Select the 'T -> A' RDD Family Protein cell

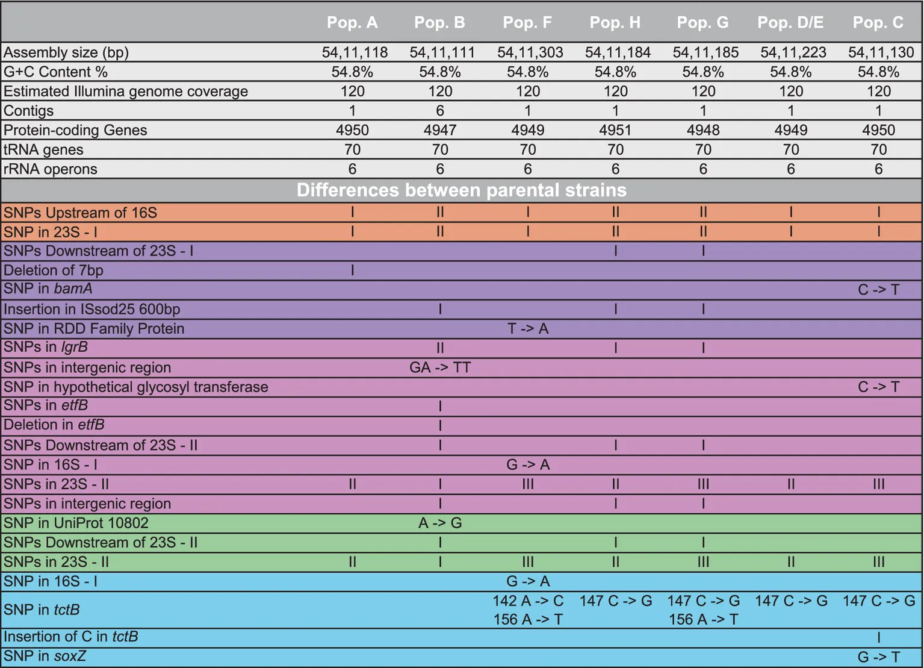(x=528, y=328)
